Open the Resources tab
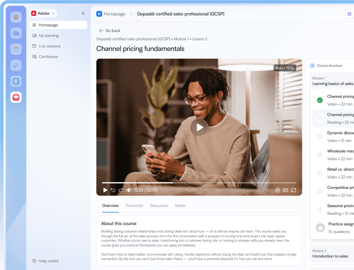 [x=159, y=206]
